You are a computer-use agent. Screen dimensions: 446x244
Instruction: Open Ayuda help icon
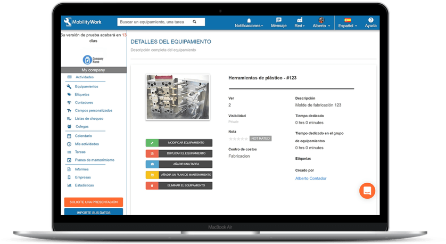click(370, 23)
